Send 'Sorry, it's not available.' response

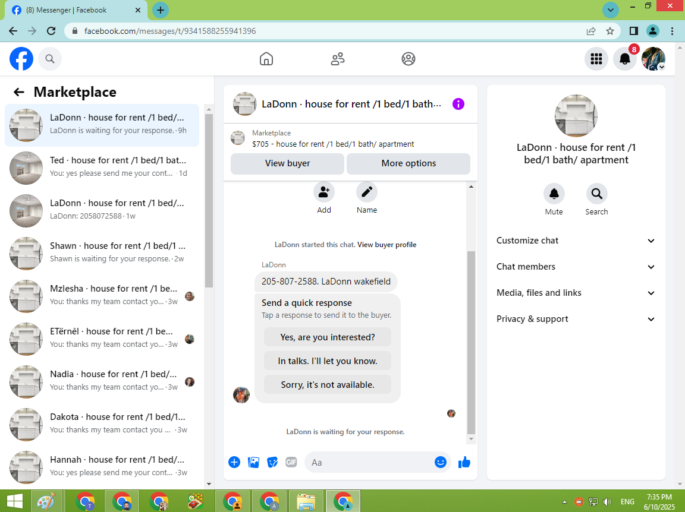(327, 384)
